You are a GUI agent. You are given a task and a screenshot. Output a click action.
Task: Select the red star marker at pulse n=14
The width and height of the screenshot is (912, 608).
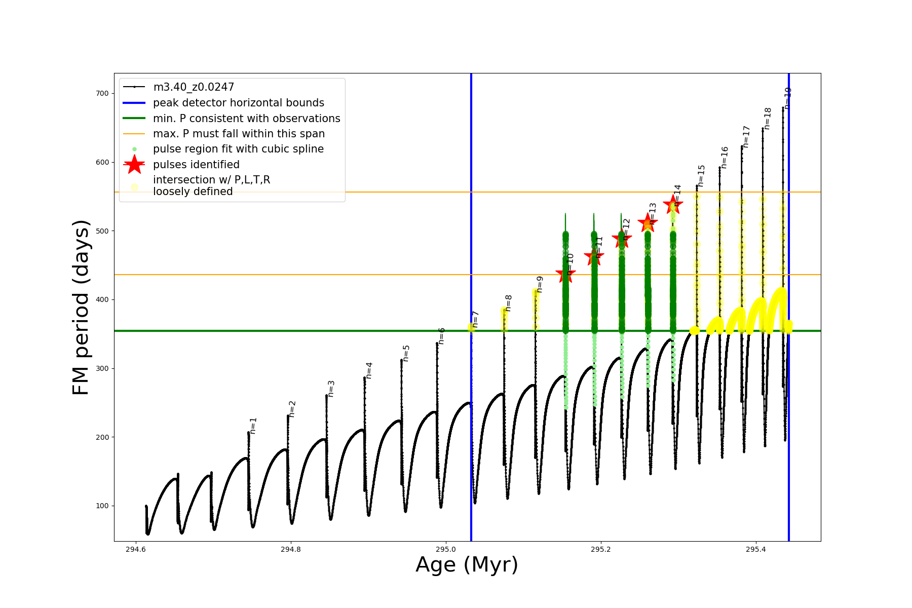(x=673, y=205)
